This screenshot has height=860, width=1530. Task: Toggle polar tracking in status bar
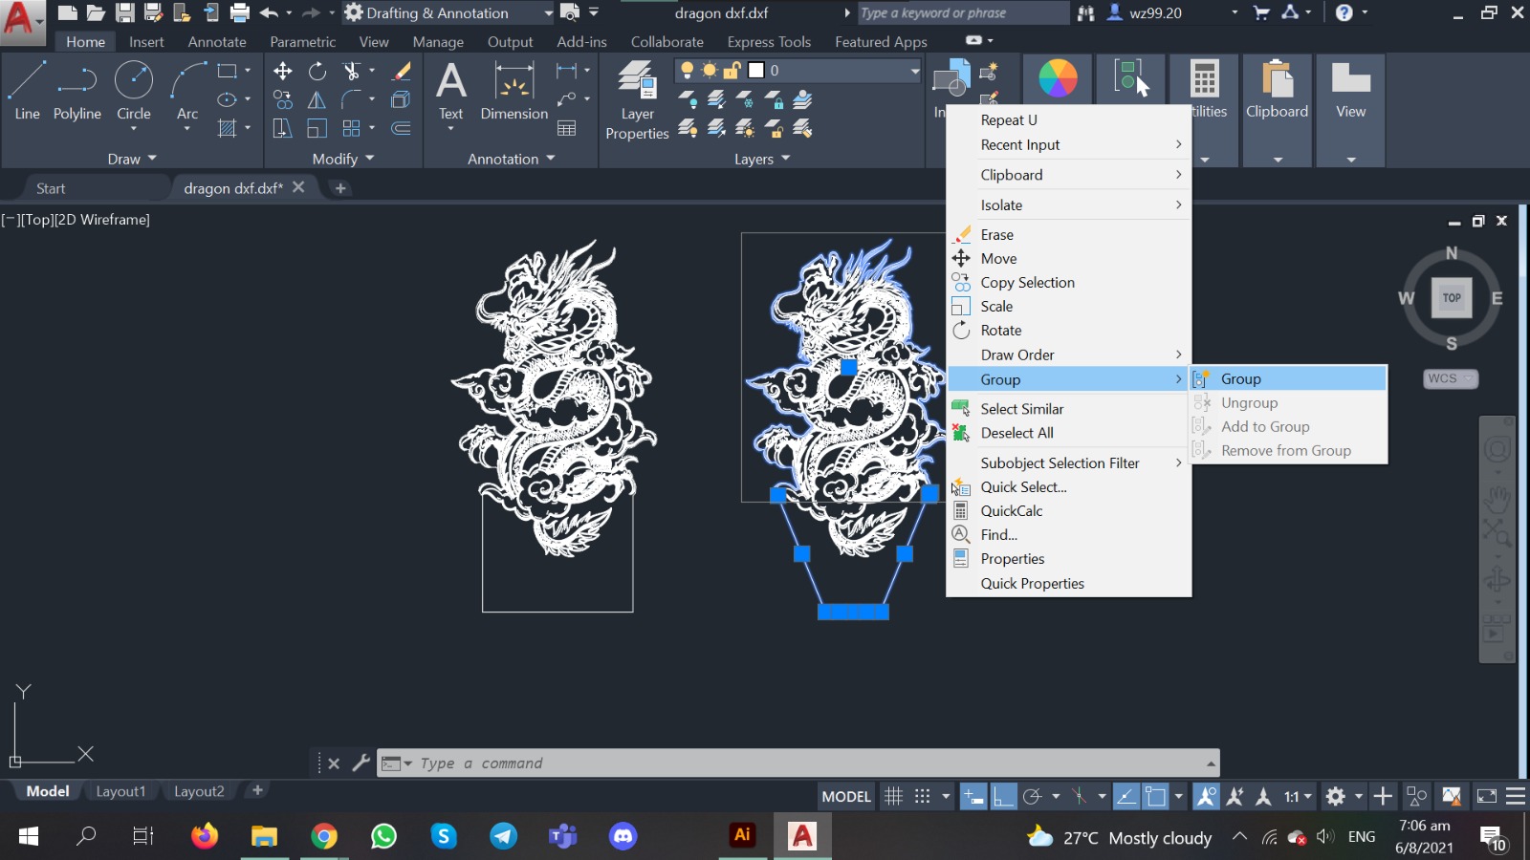pyautogui.click(x=1032, y=796)
